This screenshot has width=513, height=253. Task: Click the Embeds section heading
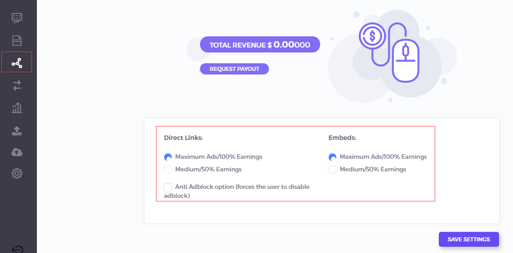point(342,138)
